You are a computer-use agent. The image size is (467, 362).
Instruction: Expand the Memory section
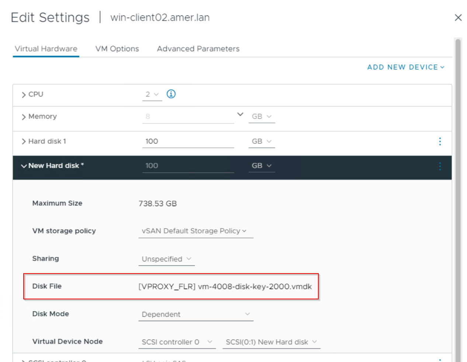pyautogui.click(x=24, y=116)
